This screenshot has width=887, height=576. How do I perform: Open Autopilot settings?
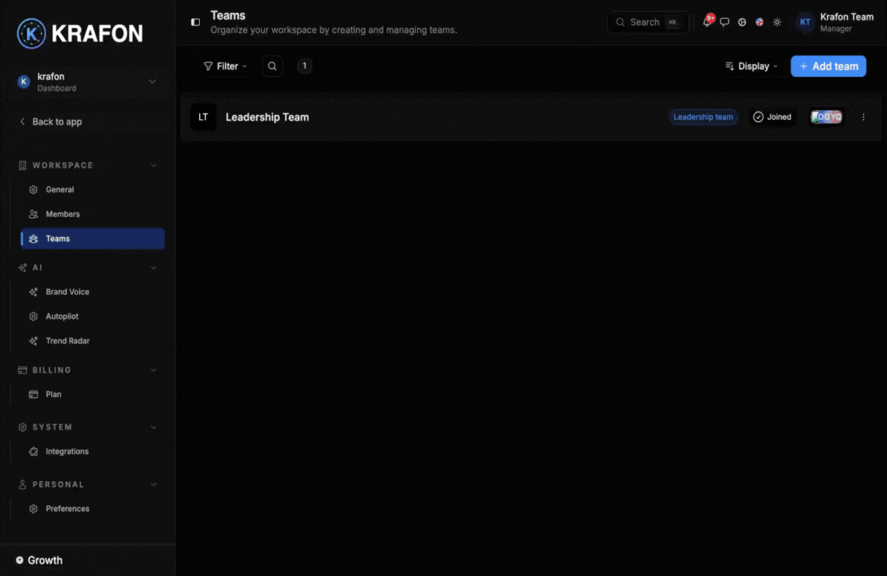[x=93, y=317]
